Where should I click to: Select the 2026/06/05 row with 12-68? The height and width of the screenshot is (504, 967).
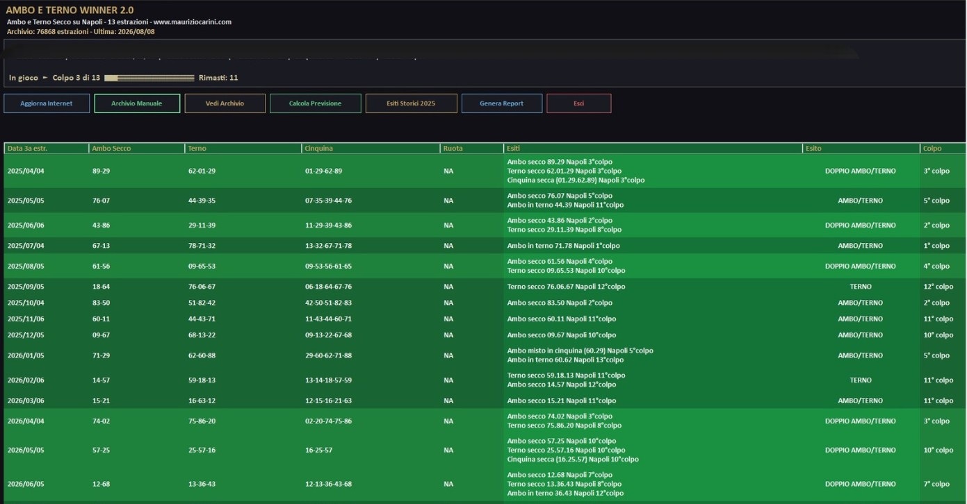coord(485,484)
